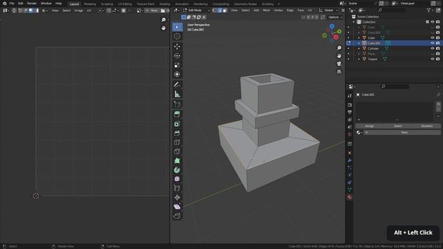Toggle visibility eye for Cylinder in outliner

click(x=432, y=48)
